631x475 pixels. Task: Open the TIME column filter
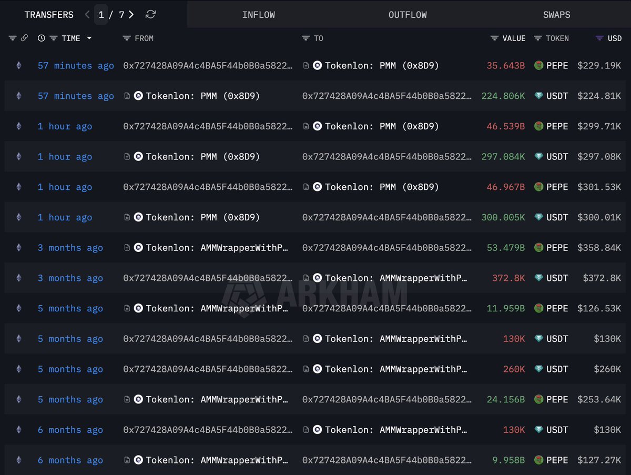54,38
